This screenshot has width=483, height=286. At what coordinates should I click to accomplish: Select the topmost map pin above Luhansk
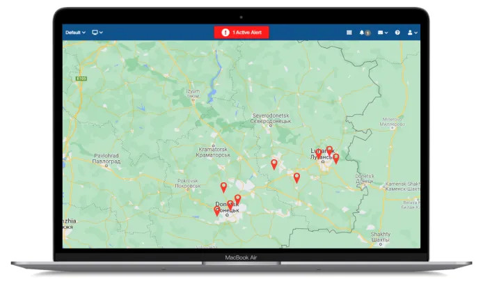click(x=329, y=150)
